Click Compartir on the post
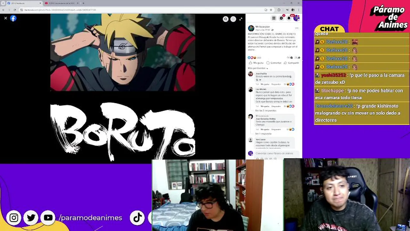This screenshot has height=231, width=410. [291, 63]
